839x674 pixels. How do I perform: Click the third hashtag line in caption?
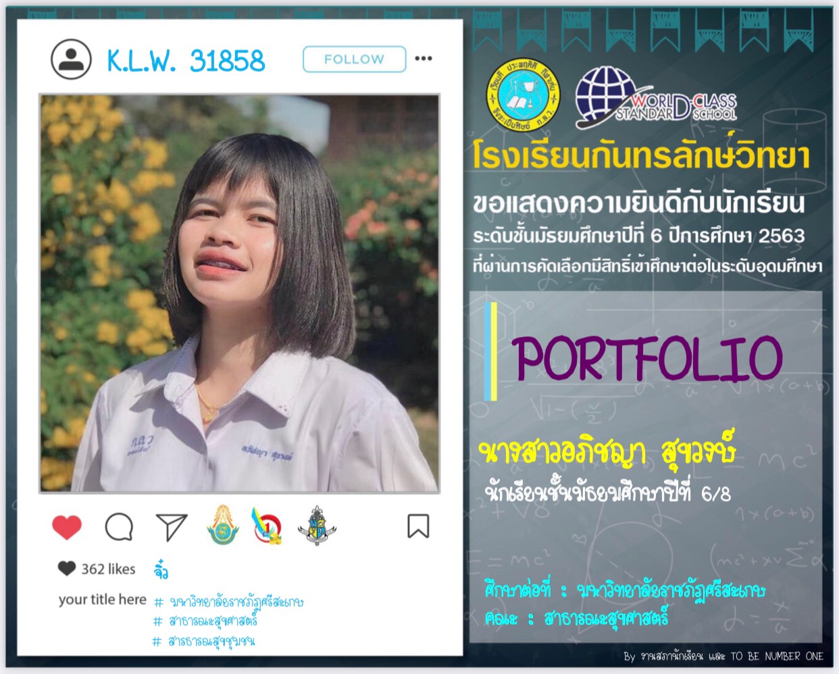click(x=204, y=641)
